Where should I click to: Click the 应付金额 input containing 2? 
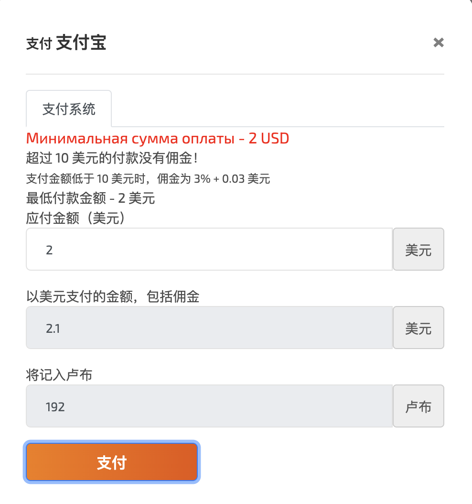pos(209,249)
